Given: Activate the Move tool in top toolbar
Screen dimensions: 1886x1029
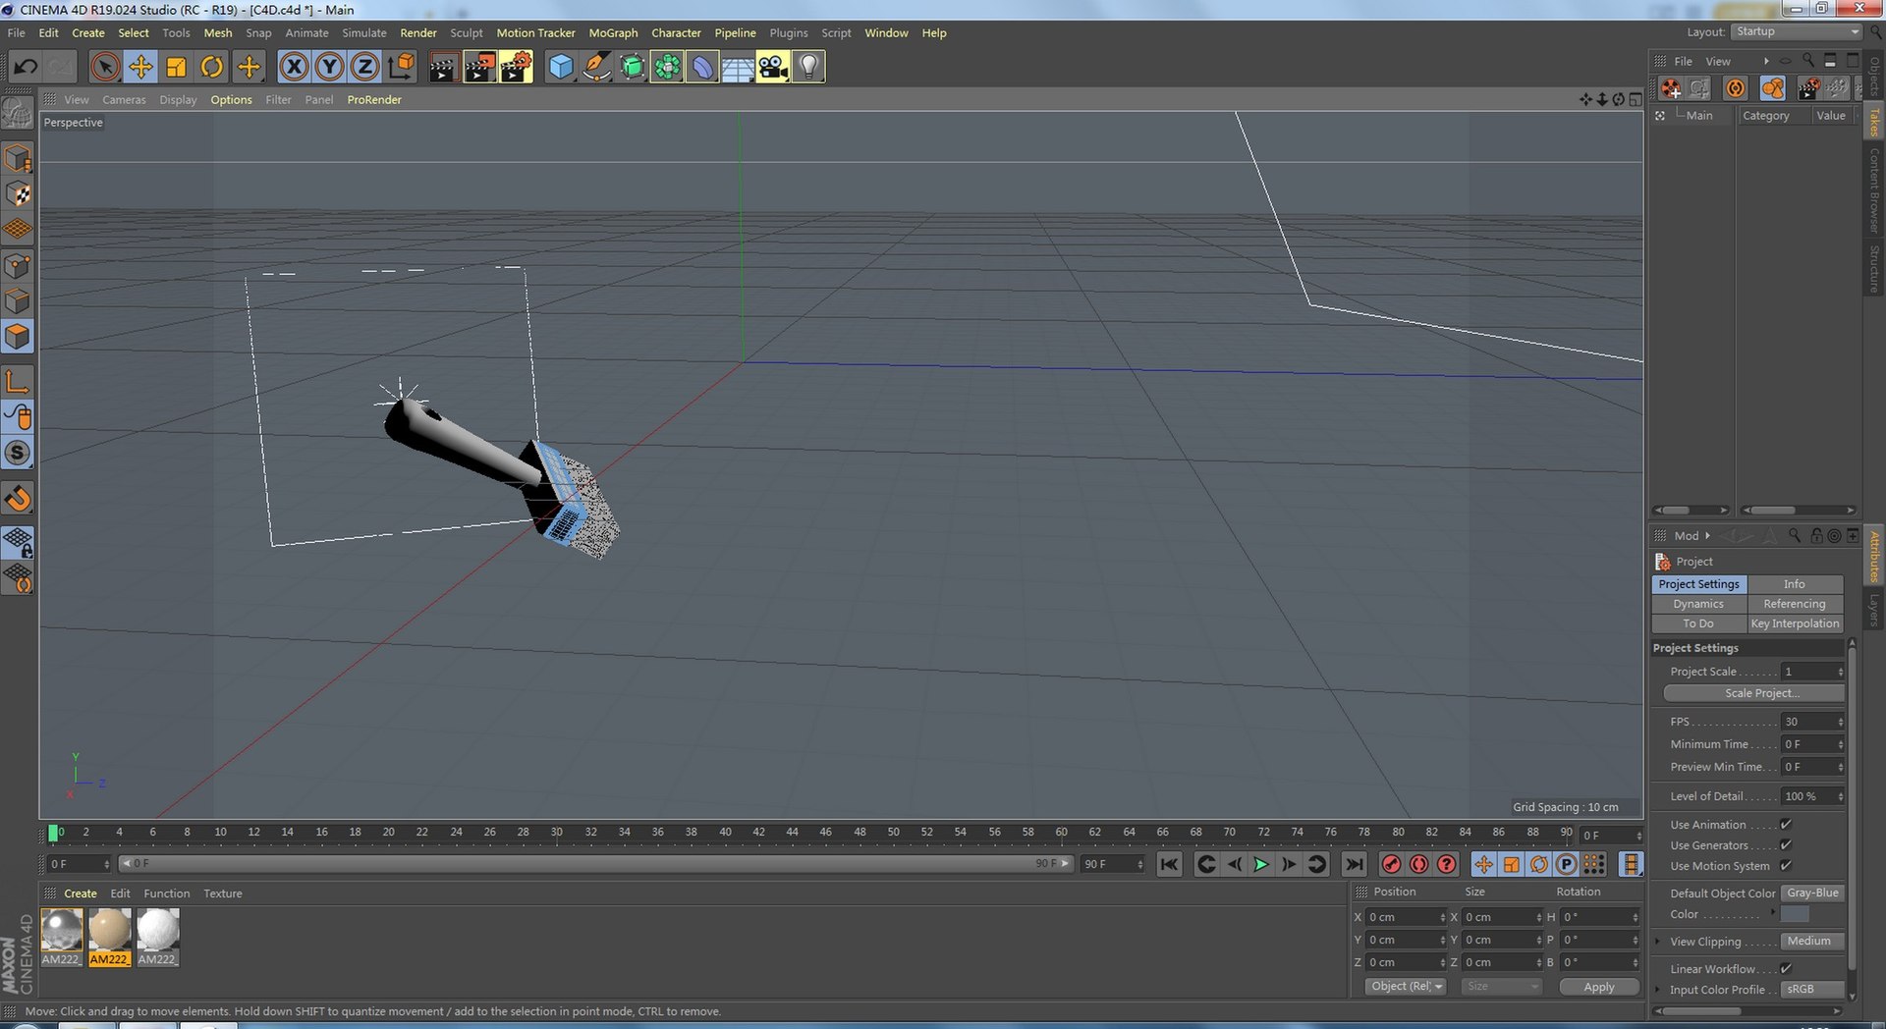Looking at the screenshot, I should pyautogui.click(x=140, y=67).
